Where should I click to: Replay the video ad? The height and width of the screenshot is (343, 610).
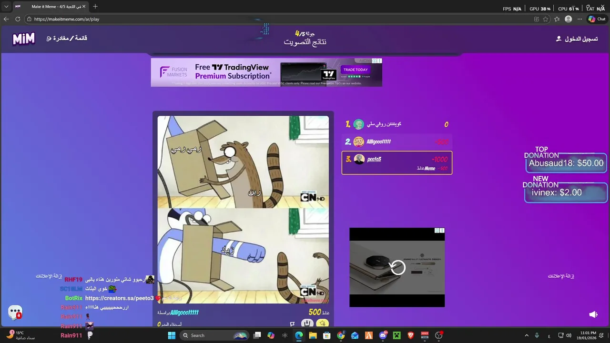point(397,267)
